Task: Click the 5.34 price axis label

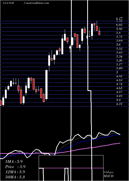Action: tap(119, 56)
